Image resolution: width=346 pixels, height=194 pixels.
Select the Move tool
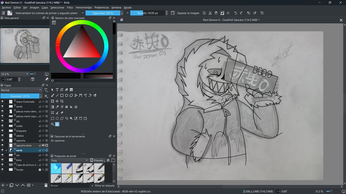57,101
